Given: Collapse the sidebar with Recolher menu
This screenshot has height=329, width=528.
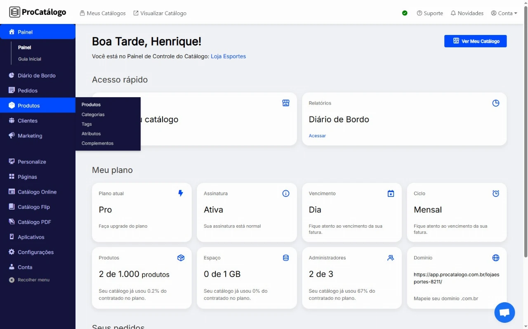Looking at the screenshot, I should coord(33,280).
